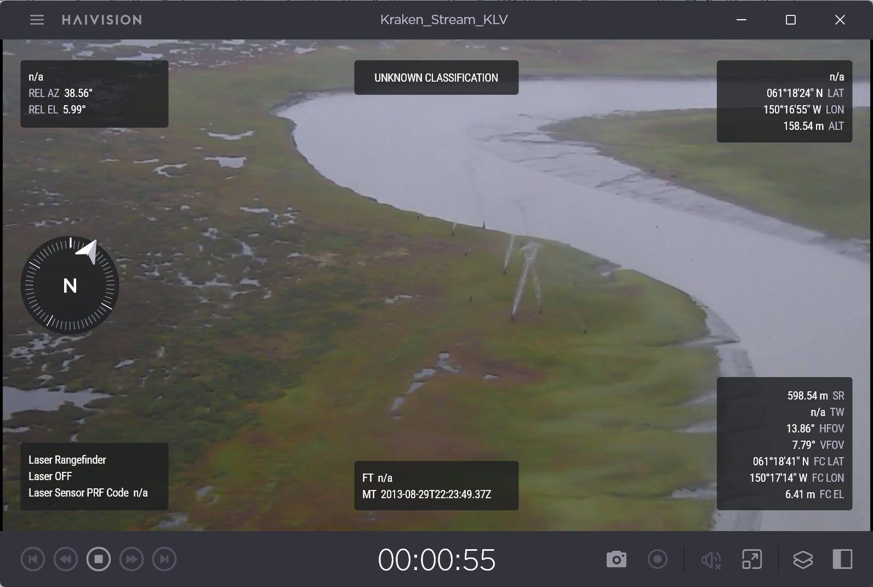This screenshot has height=587, width=873.
Task: Rewind the video stream
Action: tap(66, 560)
